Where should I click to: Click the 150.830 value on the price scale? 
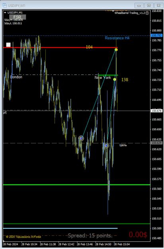(x=156, y=11)
